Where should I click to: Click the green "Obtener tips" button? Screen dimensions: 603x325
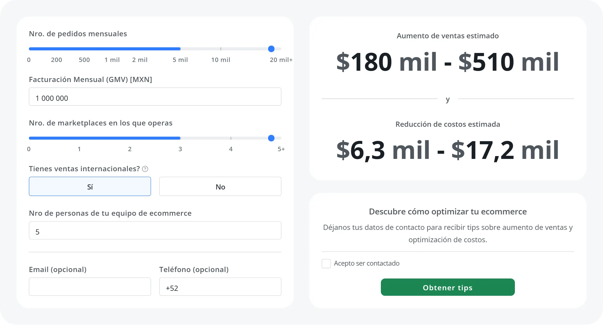pyautogui.click(x=448, y=287)
